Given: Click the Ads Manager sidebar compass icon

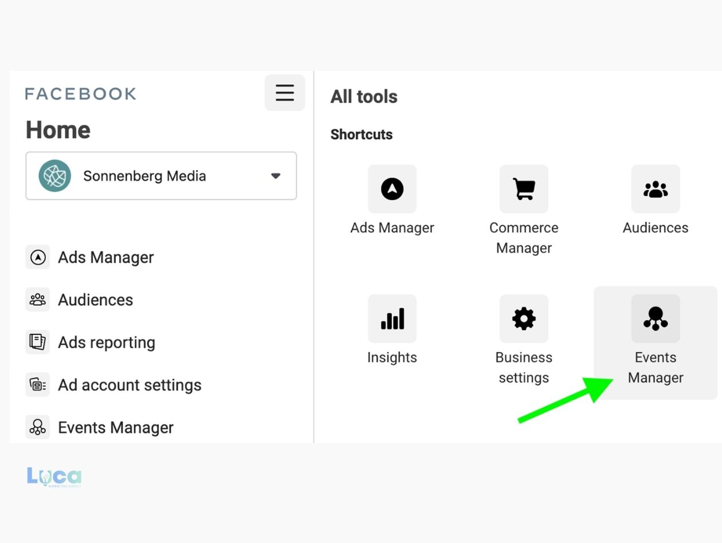Looking at the screenshot, I should [x=38, y=257].
